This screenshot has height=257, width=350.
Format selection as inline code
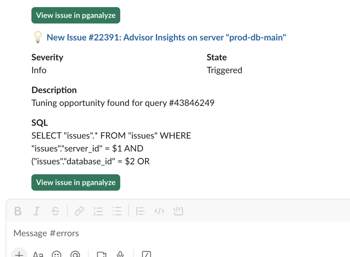[159, 211]
